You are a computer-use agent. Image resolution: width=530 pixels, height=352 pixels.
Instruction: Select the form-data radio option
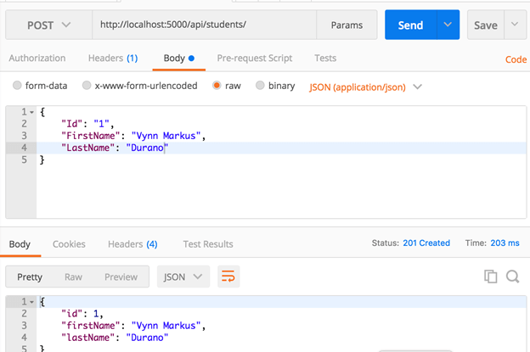click(x=18, y=86)
